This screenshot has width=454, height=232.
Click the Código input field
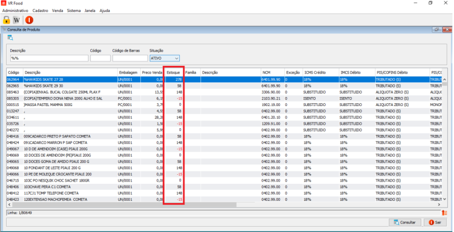click(x=100, y=58)
